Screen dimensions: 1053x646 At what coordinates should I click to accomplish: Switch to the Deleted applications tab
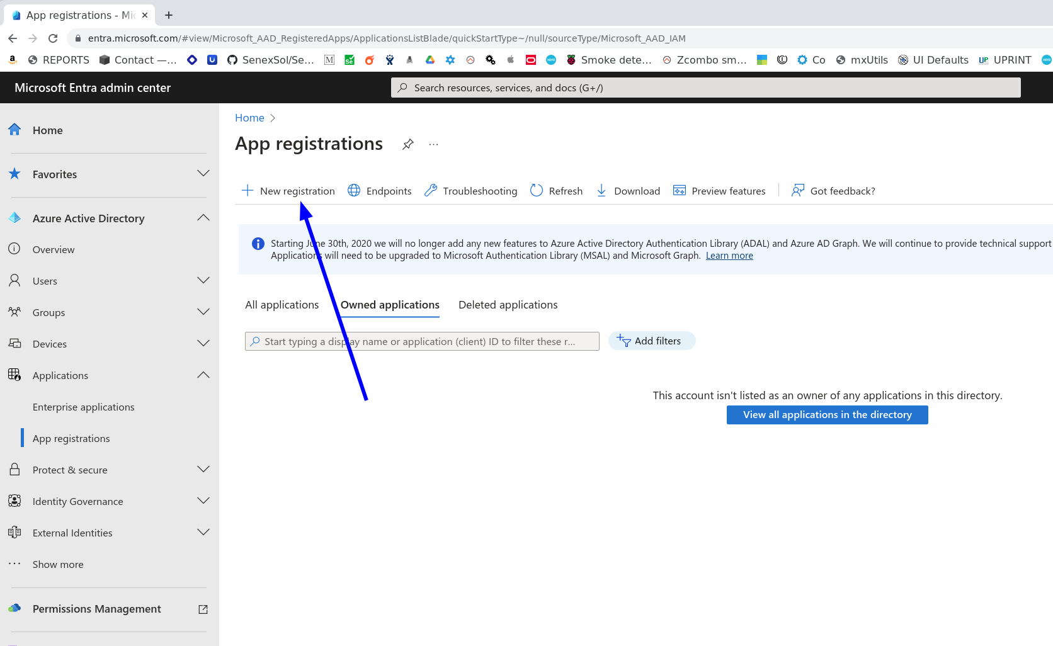tap(508, 305)
